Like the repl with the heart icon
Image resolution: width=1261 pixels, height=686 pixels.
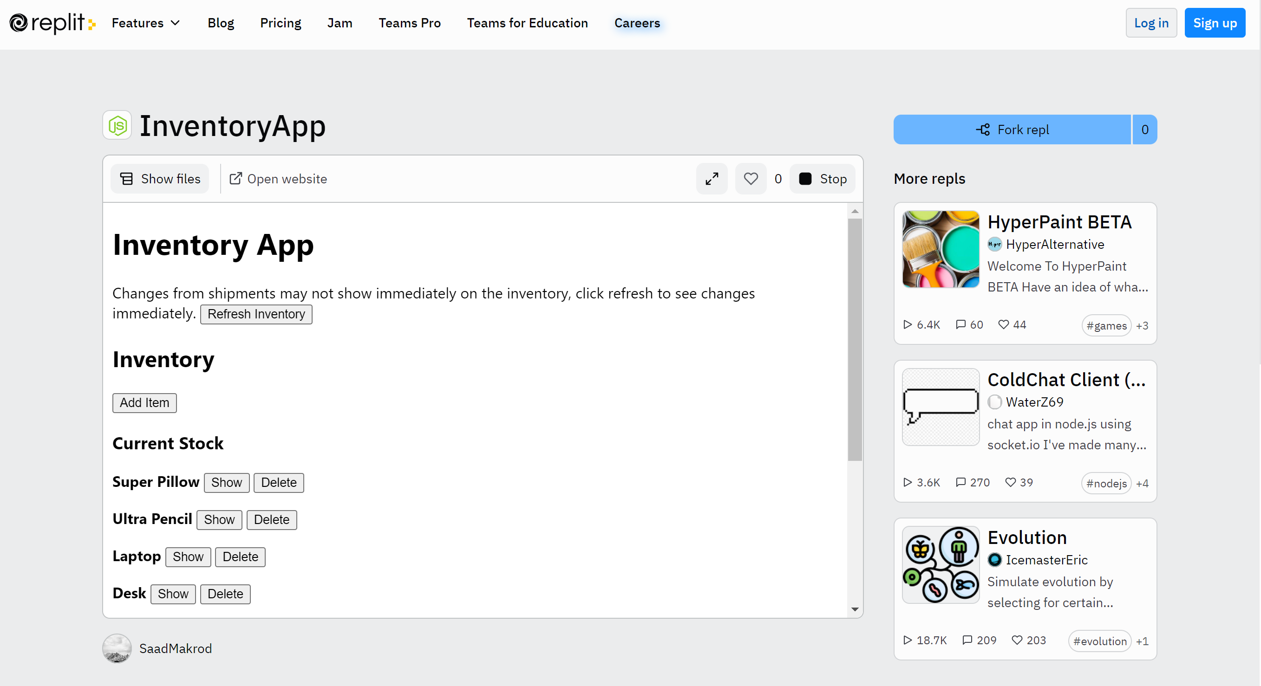(751, 179)
